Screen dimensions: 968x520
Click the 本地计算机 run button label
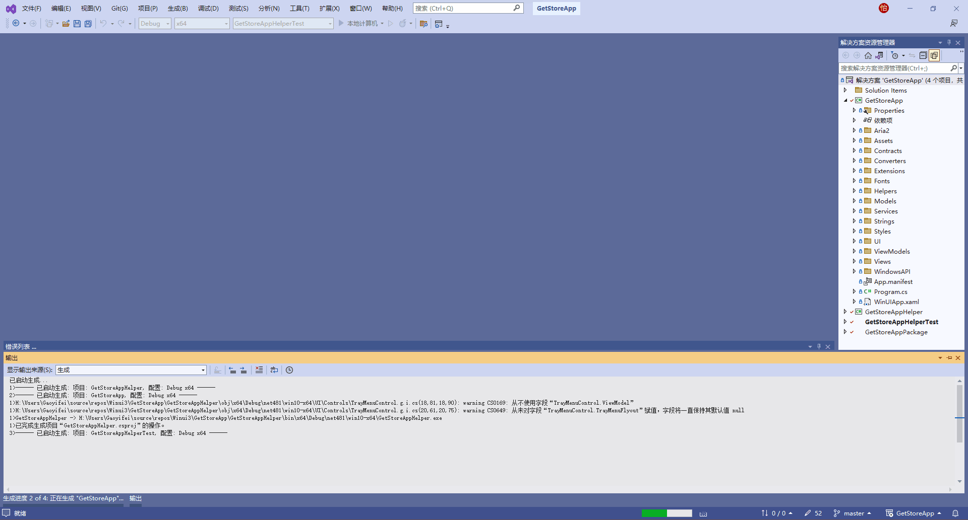(x=362, y=24)
